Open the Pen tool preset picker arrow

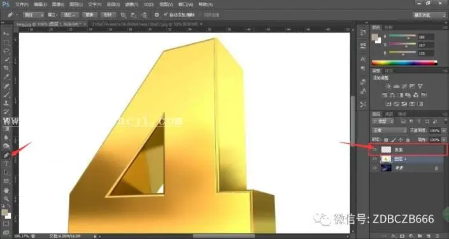click(17, 15)
